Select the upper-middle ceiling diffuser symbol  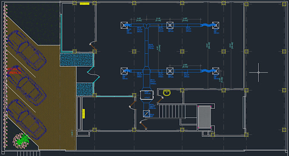click(x=170, y=25)
